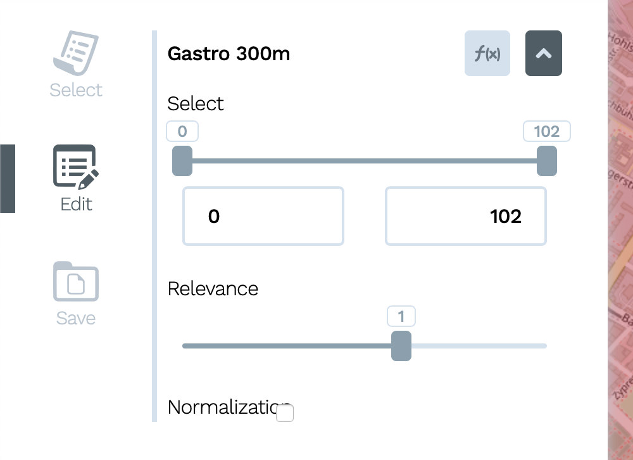Click the pencil on the Edit icon
Image resolution: width=633 pixels, height=460 pixels.
point(89,179)
